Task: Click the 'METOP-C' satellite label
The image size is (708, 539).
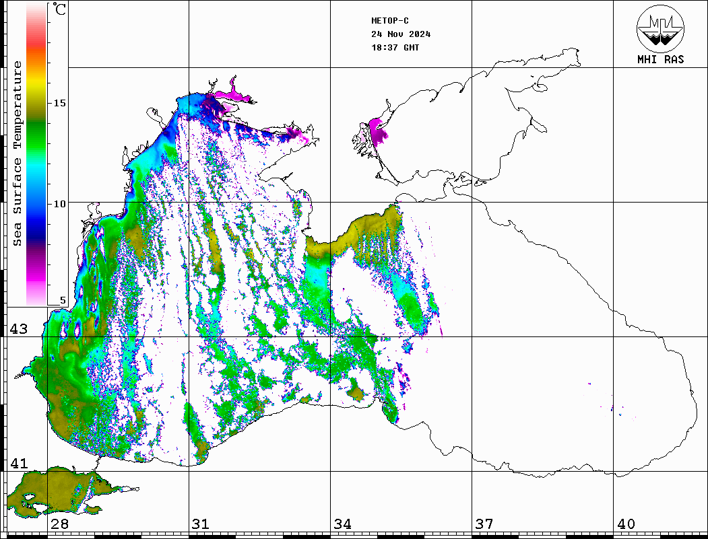Action: (x=390, y=21)
